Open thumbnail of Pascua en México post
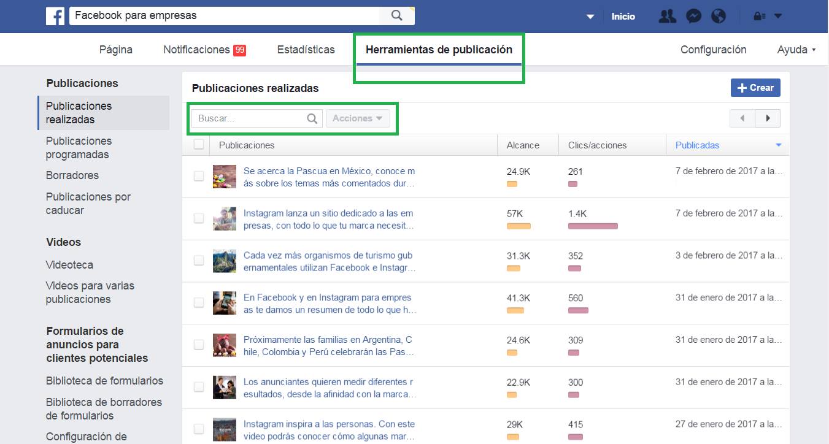 225,177
